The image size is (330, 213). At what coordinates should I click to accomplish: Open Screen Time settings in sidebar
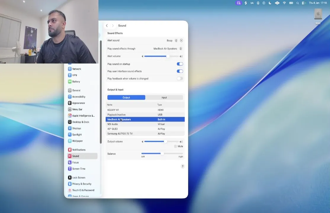tap(77, 169)
